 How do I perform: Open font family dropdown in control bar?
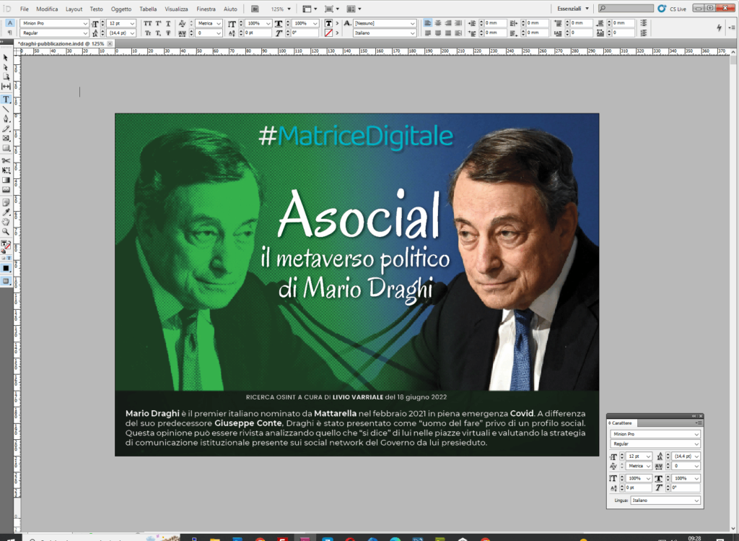pos(85,24)
